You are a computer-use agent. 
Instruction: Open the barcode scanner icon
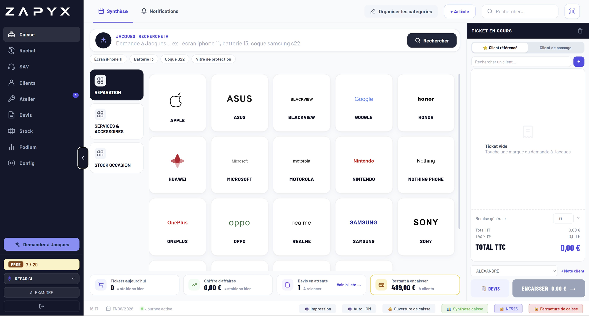pos(572,11)
